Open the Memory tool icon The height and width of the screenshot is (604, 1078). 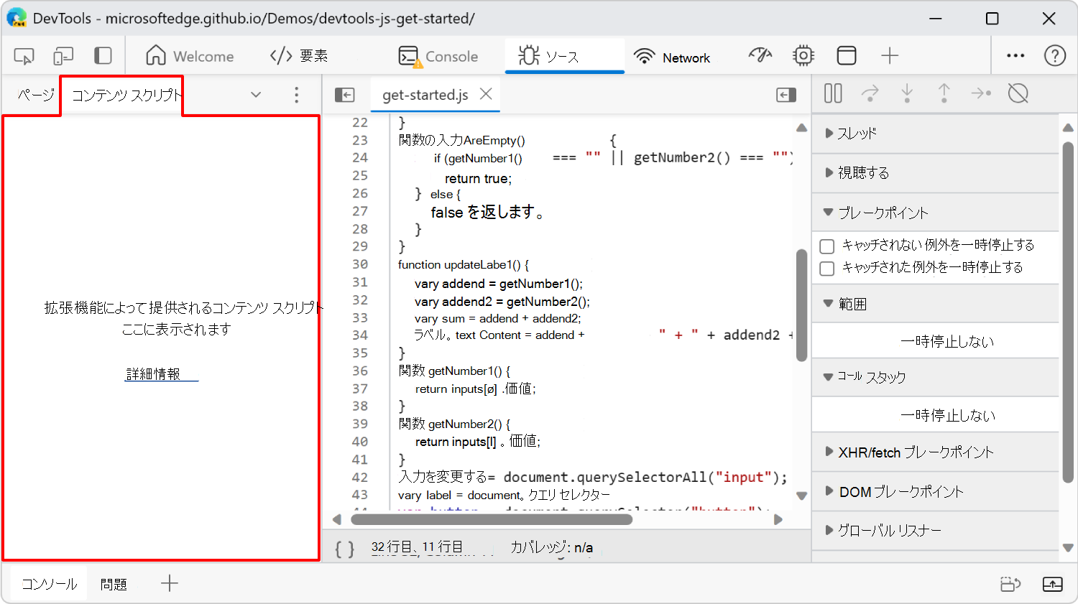pos(803,55)
